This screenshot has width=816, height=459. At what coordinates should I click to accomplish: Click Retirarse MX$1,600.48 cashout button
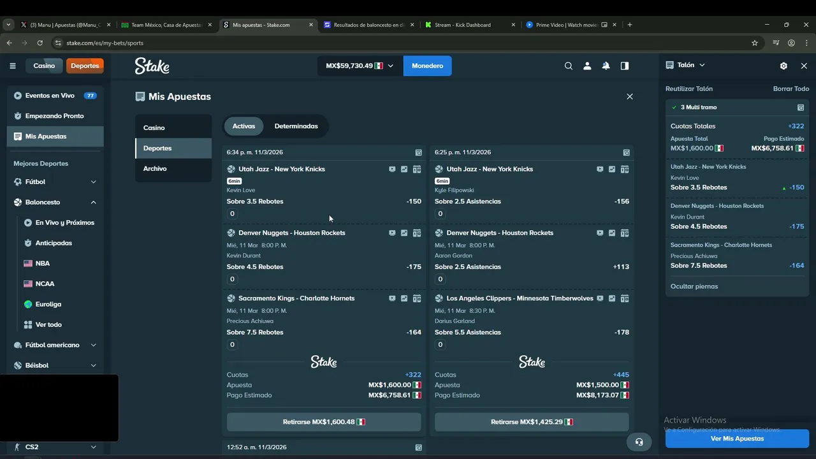point(324,422)
